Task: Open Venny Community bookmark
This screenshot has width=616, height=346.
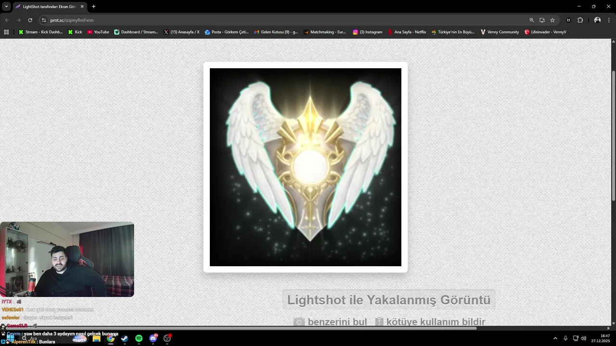Action: tap(500, 32)
